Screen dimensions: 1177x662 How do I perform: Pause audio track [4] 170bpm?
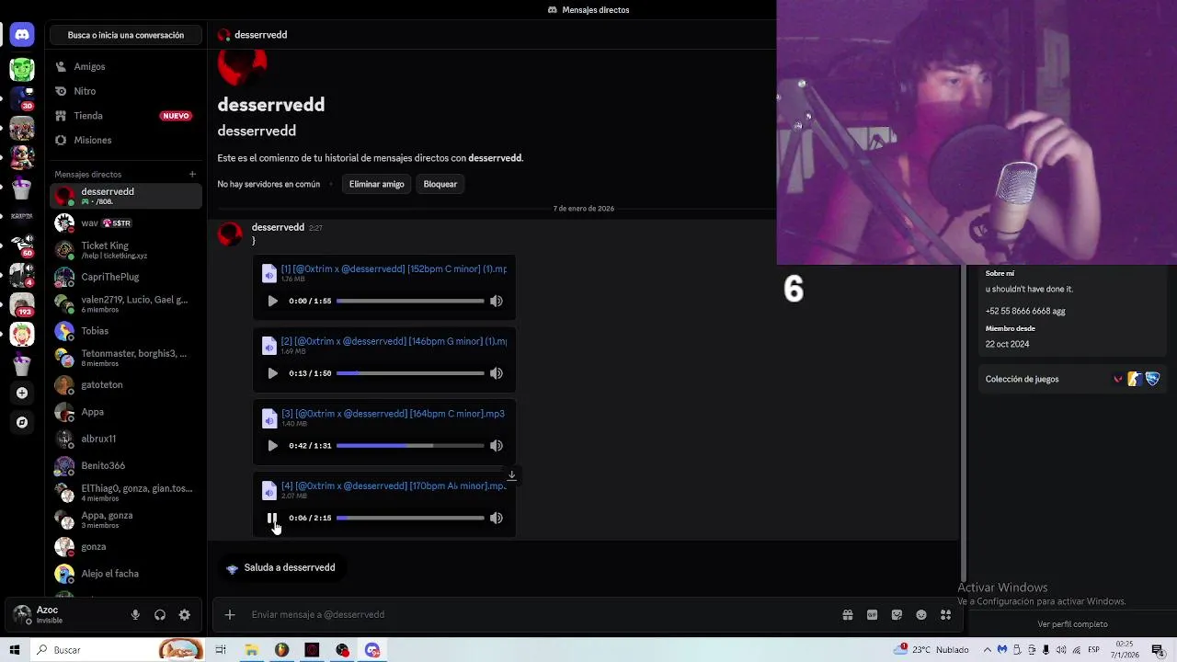(x=272, y=519)
